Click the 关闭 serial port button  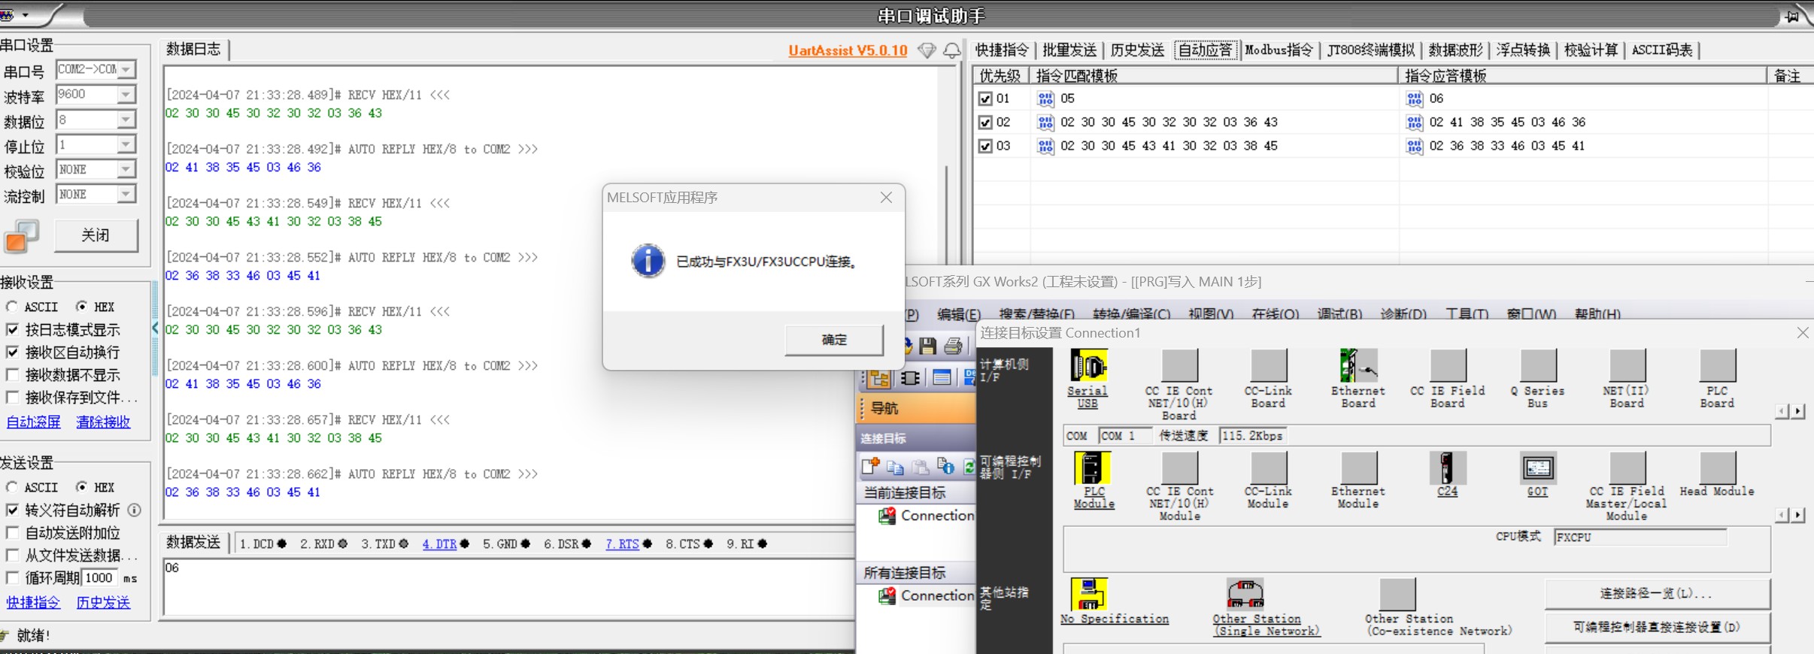pos(96,235)
